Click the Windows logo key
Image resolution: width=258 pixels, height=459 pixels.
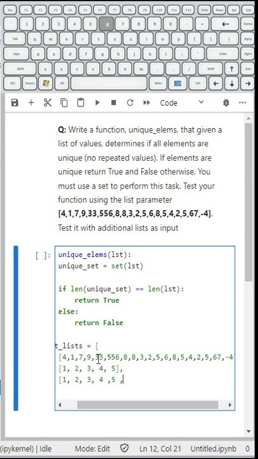[46, 84]
